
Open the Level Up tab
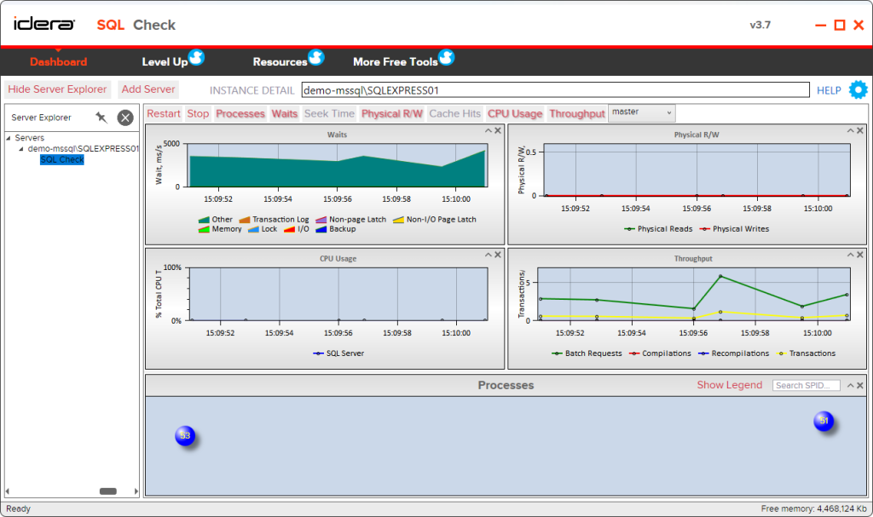(x=165, y=62)
